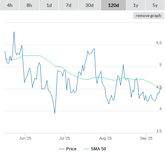
Task: Click the green SMA 50 legend marker
Action: click(x=86, y=149)
